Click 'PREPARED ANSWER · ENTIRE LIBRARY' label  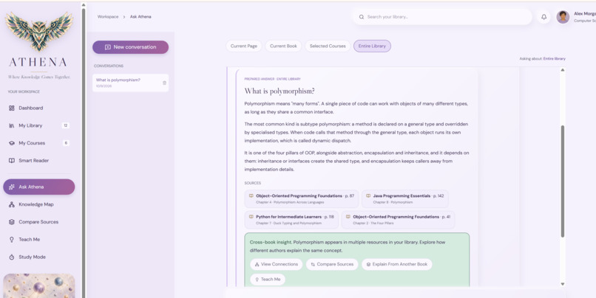point(273,79)
